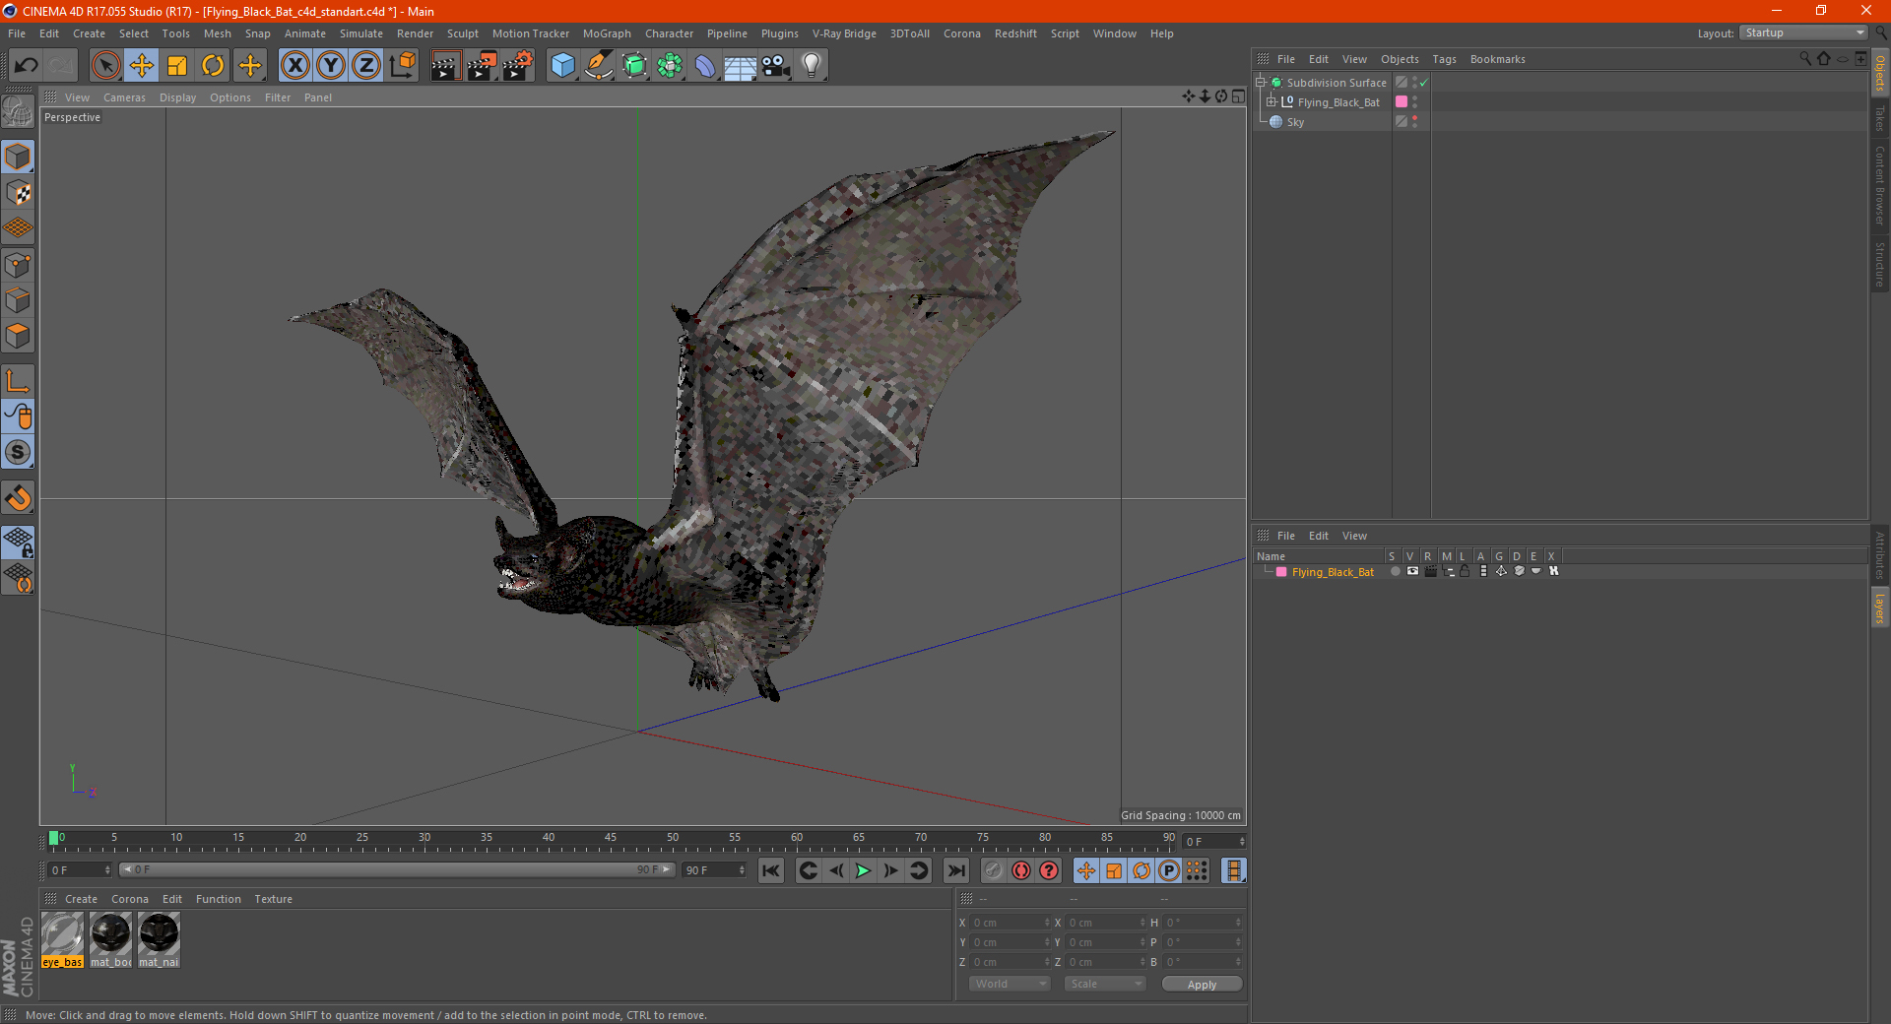1891x1024 pixels.
Task: Click the Keyframe Selection question-mark button
Action: click(x=1049, y=870)
